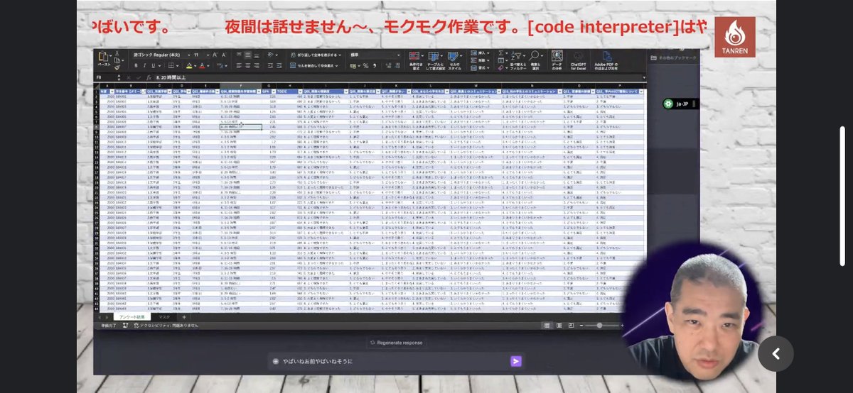Screen dimensions: 853x393
Task: Apply red font color
Action: pyautogui.click(x=202, y=65)
